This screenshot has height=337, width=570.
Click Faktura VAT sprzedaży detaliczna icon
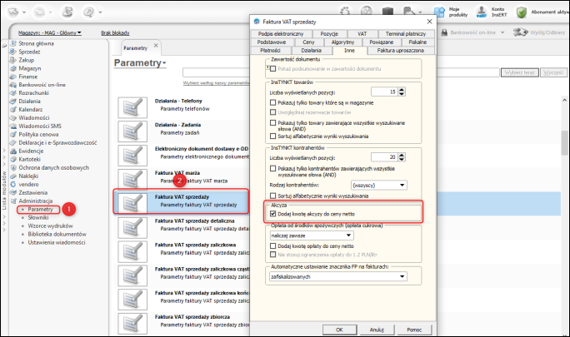click(x=132, y=227)
